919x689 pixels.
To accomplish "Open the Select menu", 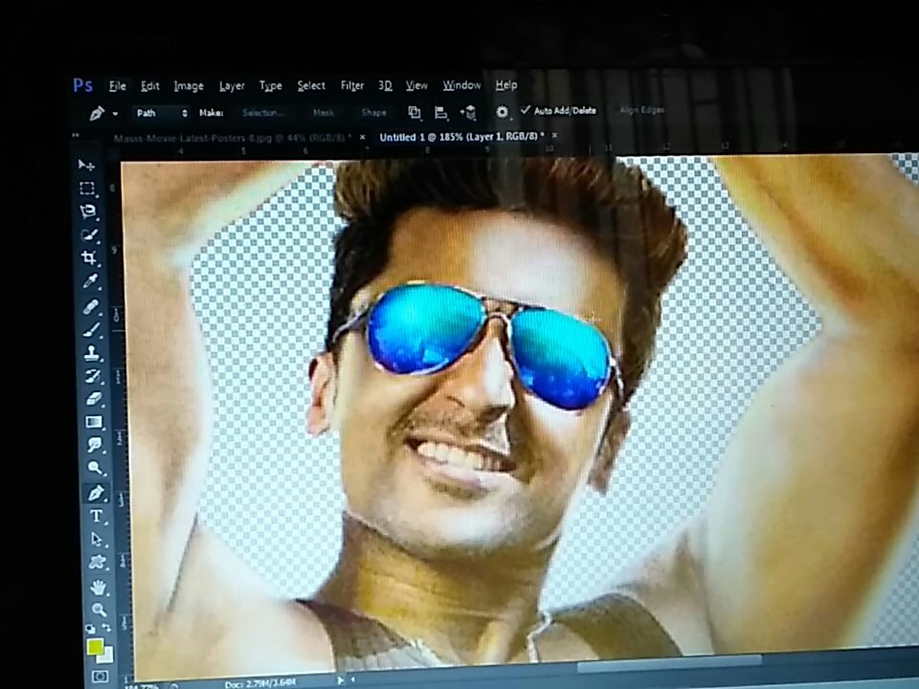I will click(x=310, y=85).
